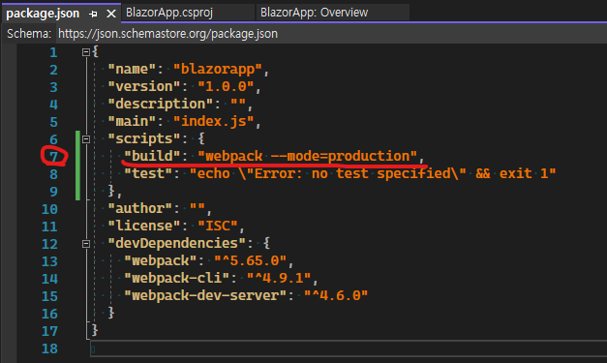Place cursor on empty line 18
This screenshot has width=607, height=363.
click(349, 348)
